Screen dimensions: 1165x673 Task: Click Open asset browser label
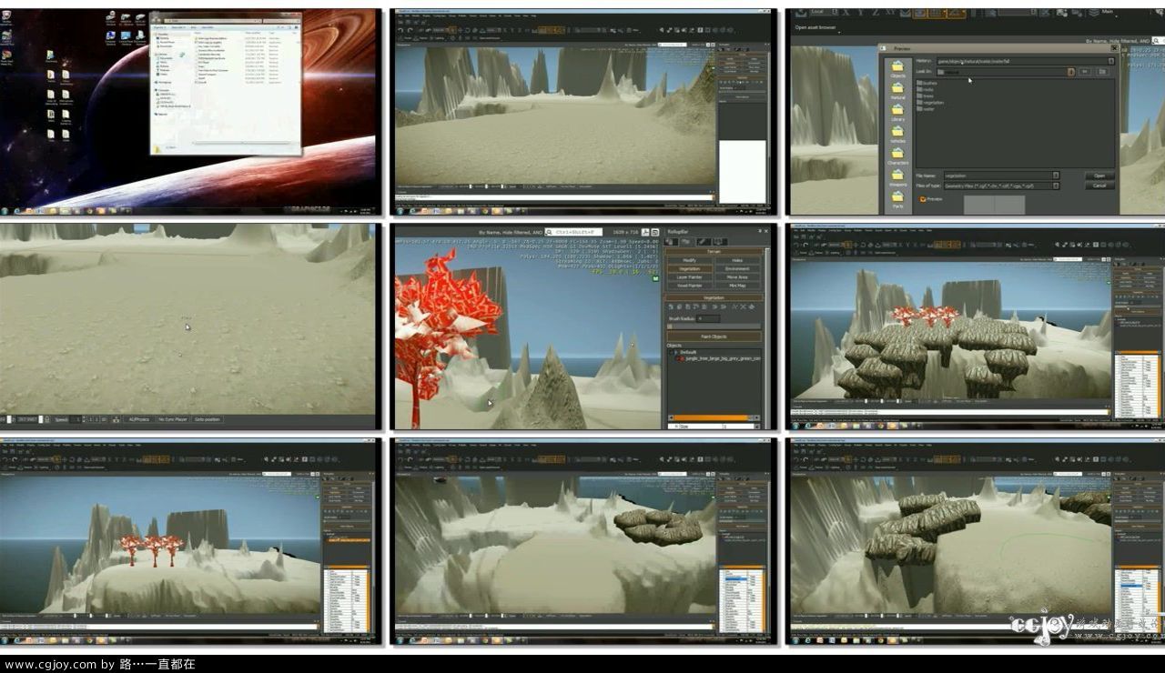coord(815,27)
